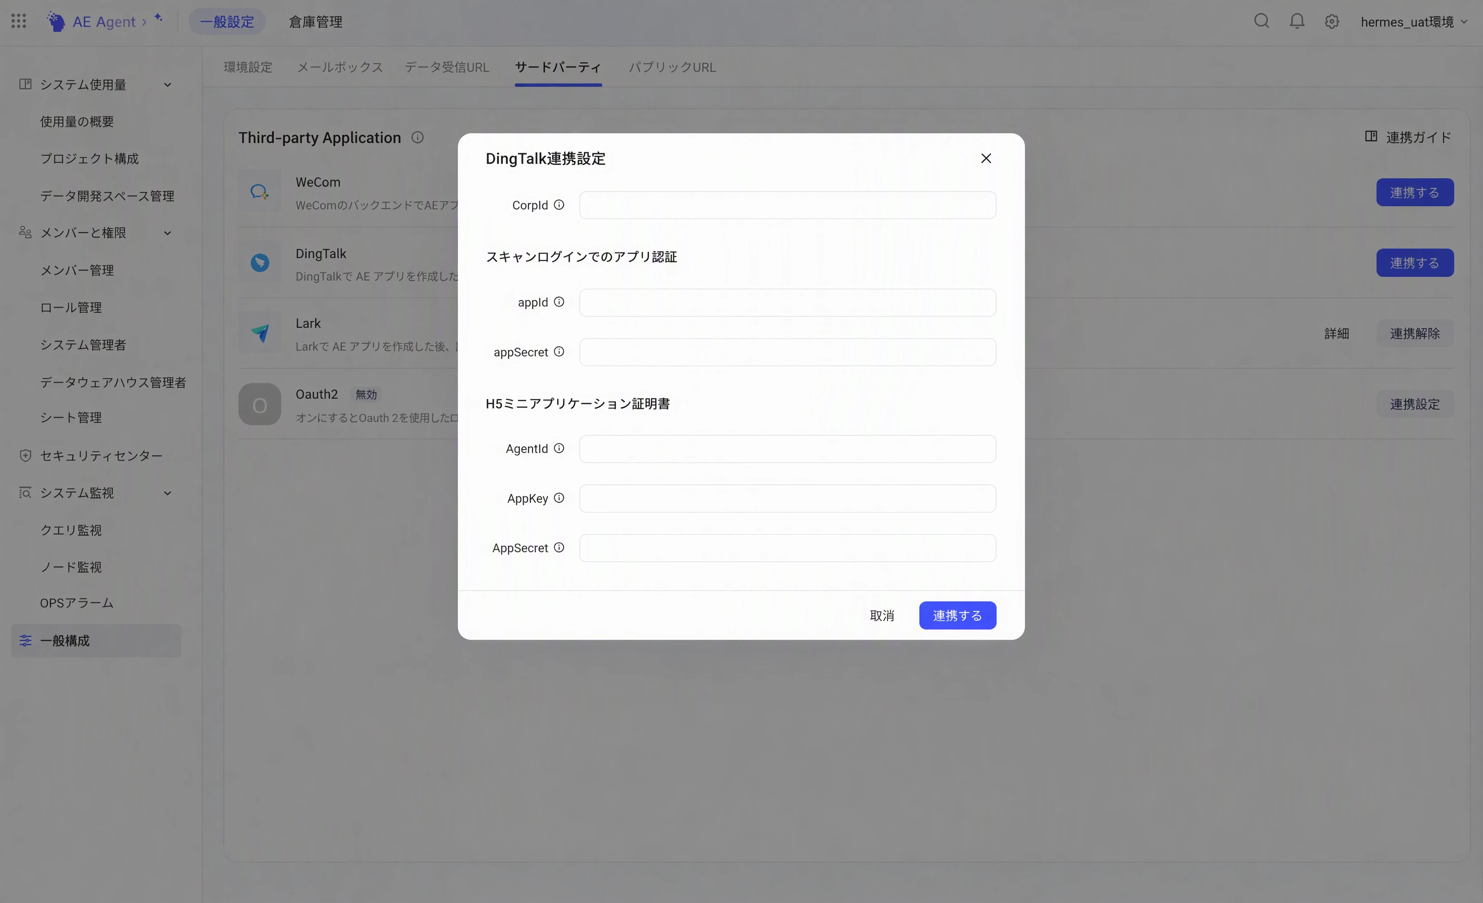
Task: Open the 連携ガイド link
Action: 1409,137
